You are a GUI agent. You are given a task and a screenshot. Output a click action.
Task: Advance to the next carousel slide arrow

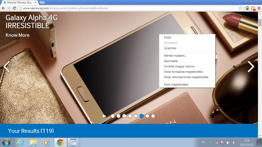[251, 67]
